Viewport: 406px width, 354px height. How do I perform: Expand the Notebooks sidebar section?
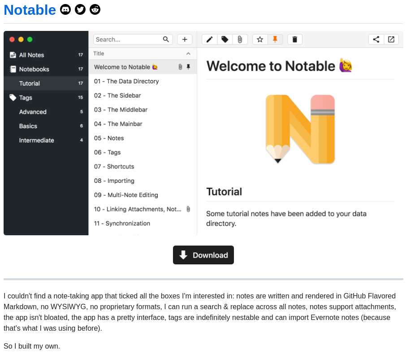[34, 69]
